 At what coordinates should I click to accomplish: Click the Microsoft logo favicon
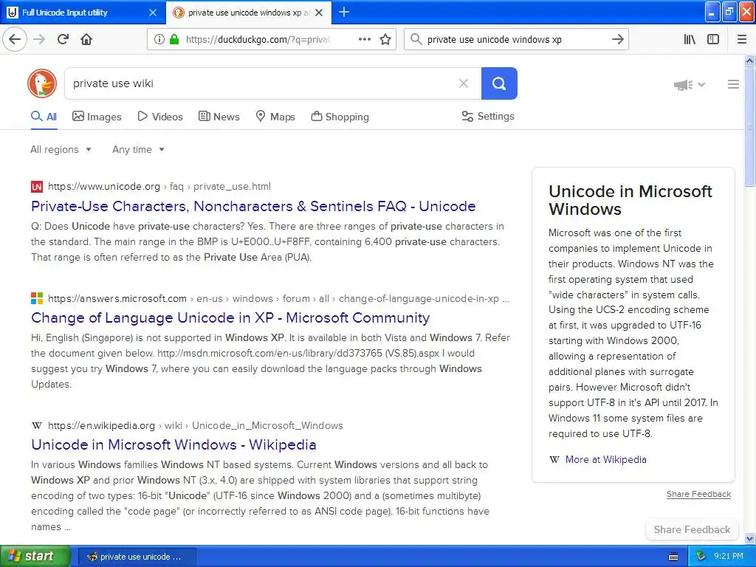[37, 298]
